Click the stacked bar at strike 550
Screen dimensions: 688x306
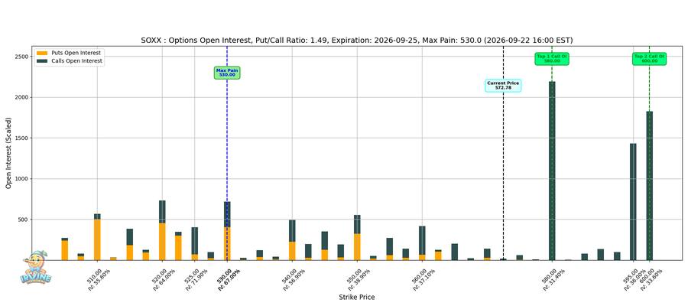(x=357, y=237)
